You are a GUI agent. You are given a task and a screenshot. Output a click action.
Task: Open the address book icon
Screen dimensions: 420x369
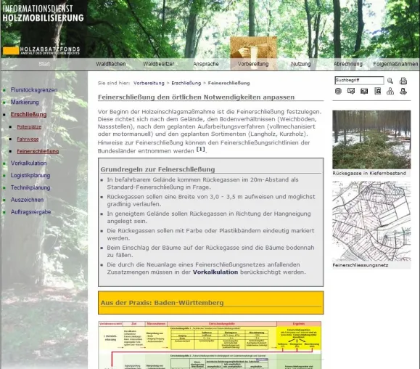(x=377, y=92)
